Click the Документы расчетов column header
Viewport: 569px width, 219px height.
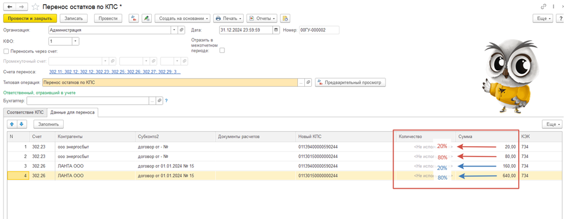pos(255,136)
